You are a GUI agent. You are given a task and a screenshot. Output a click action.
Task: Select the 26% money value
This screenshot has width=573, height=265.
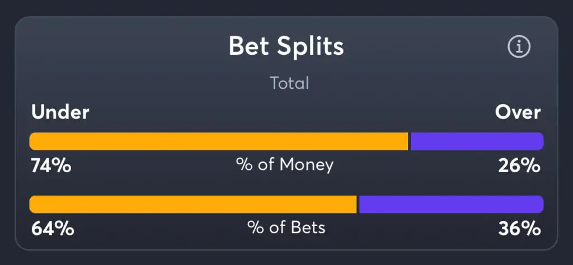click(519, 166)
